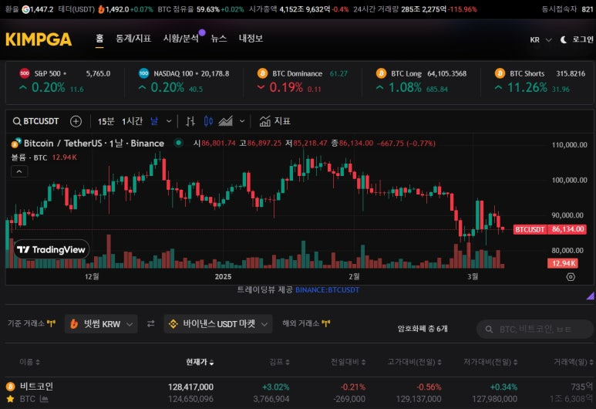Viewport: 596px width, 409px height.
Task: Open the 통계/지표 menu
Action: tap(133, 39)
